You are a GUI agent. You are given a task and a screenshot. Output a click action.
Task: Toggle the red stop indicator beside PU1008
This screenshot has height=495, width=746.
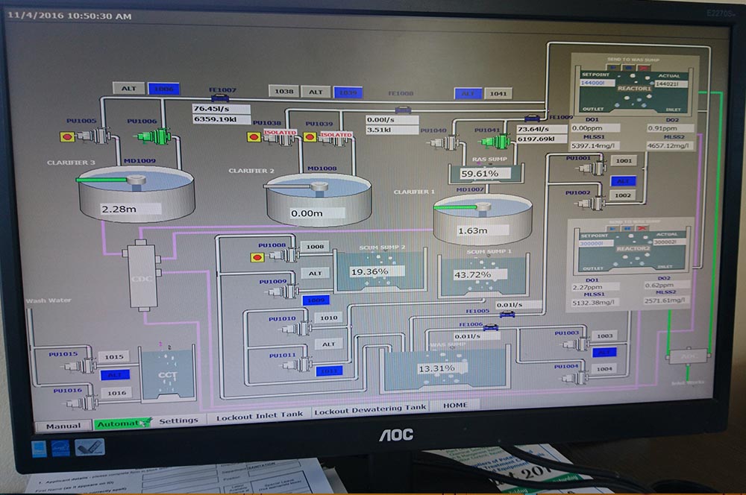[258, 257]
